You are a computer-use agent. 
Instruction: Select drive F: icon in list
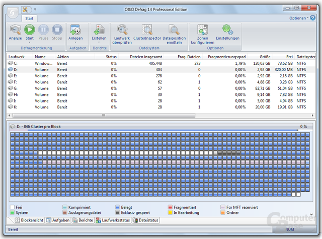[x=11, y=82]
